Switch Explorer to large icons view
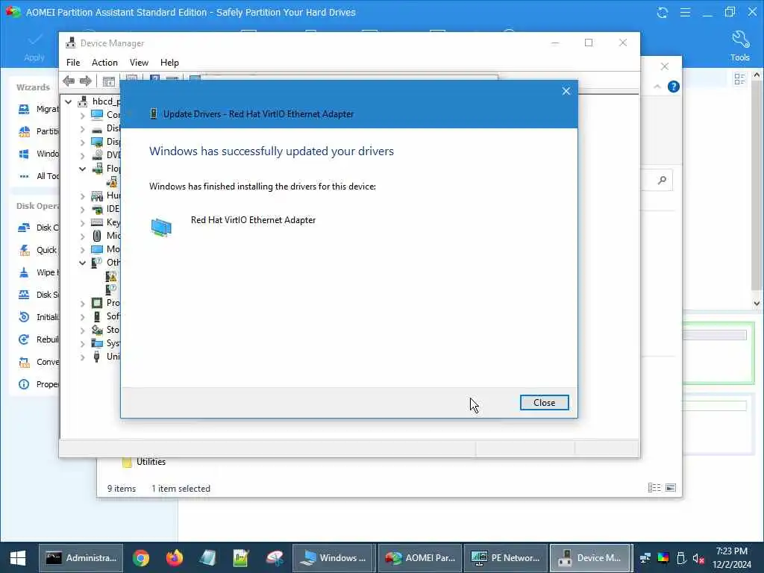The image size is (764, 573). pos(671,488)
